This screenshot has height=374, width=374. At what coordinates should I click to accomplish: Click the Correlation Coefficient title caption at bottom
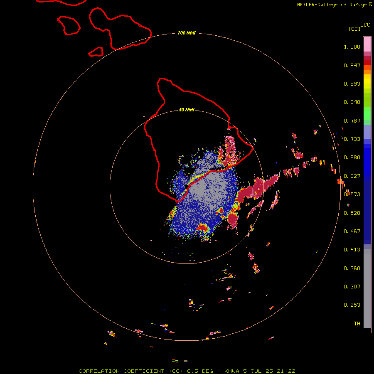coord(187,371)
